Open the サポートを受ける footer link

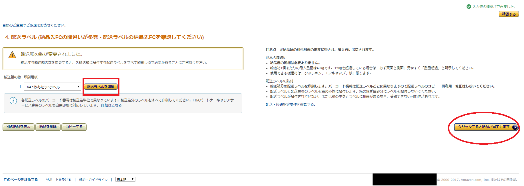(59, 180)
